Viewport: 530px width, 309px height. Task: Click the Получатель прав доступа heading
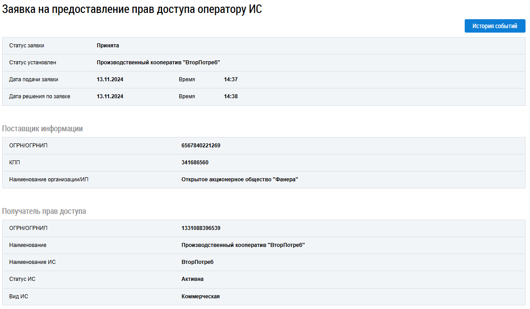coord(44,211)
